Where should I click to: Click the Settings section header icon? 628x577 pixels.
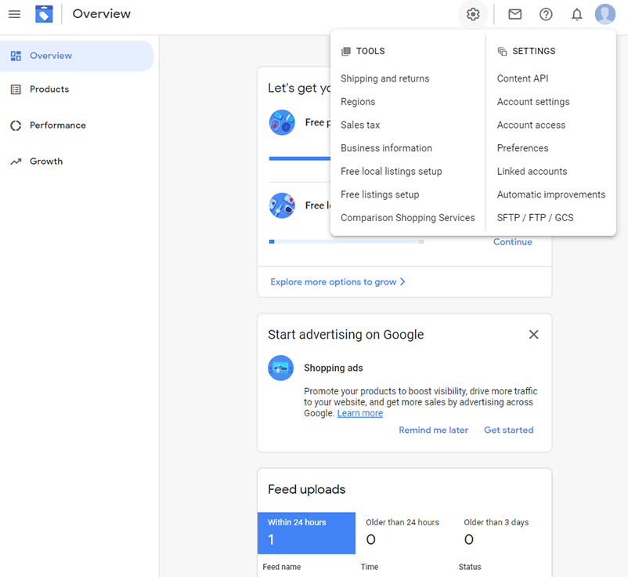coord(502,51)
